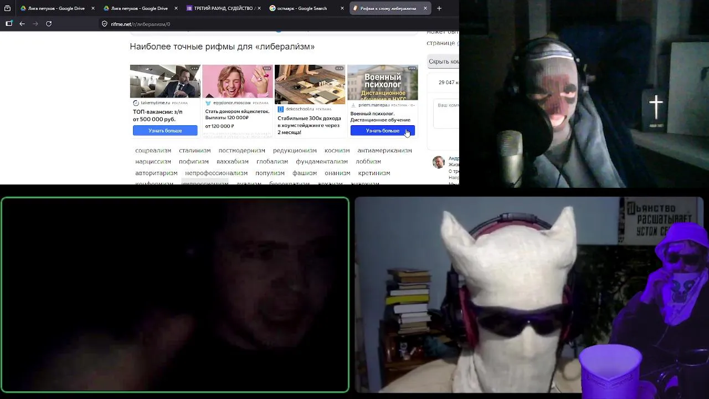Open the eggdonor.moscow laughing woman ad image
709x399 pixels.
click(x=238, y=81)
